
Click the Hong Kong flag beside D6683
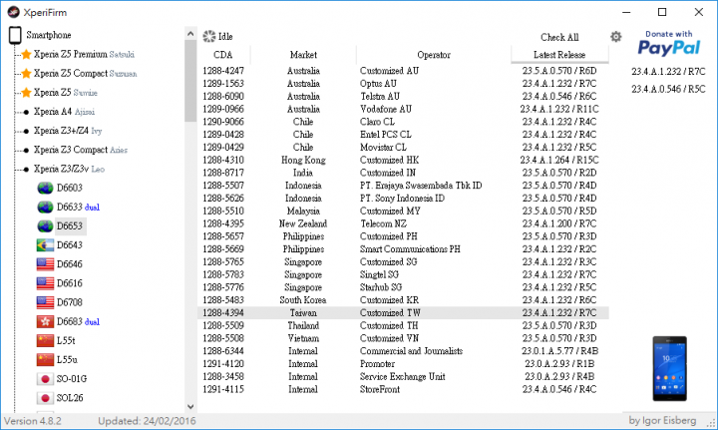point(45,321)
